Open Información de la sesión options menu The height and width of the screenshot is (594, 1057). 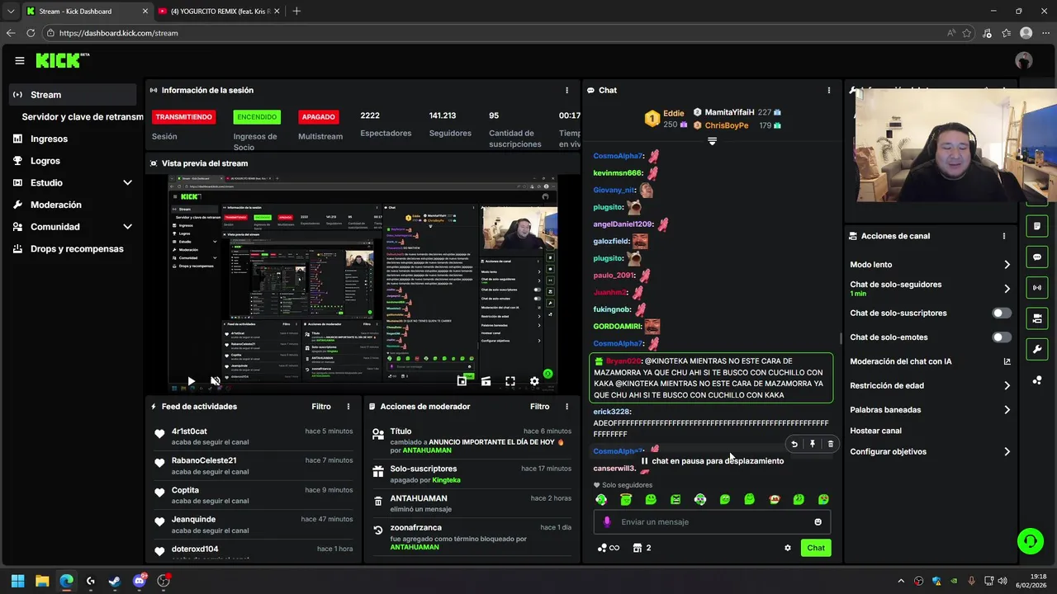pos(566,90)
